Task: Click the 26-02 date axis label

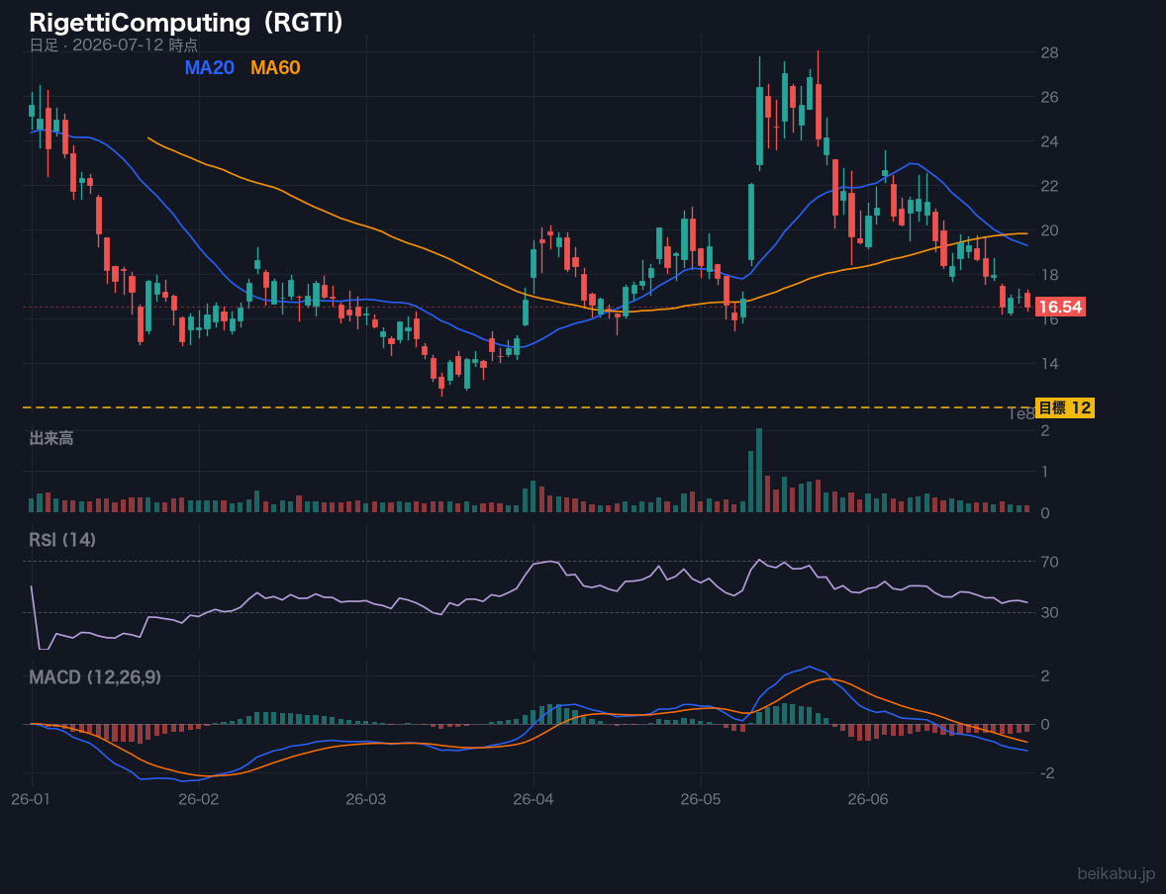Action: tap(199, 799)
